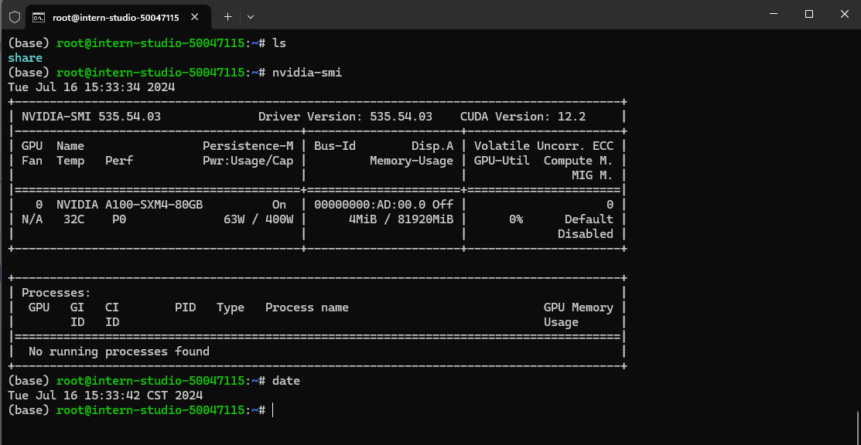Open a new terminal tab
The image size is (861, 445).
(x=228, y=17)
